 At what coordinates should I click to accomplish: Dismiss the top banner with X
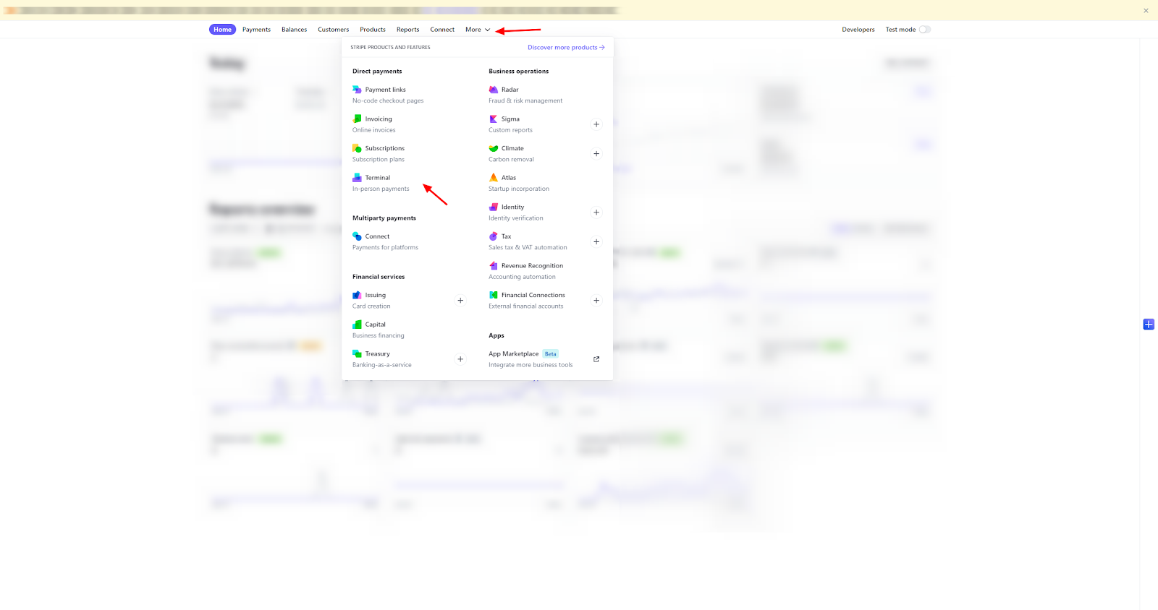tap(1146, 11)
